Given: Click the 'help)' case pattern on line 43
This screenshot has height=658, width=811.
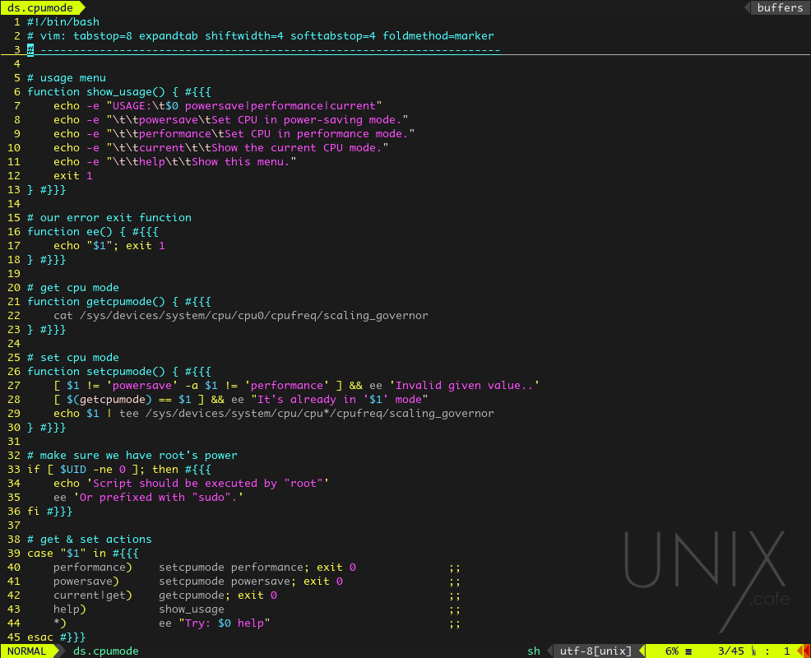Looking at the screenshot, I should [x=70, y=609].
